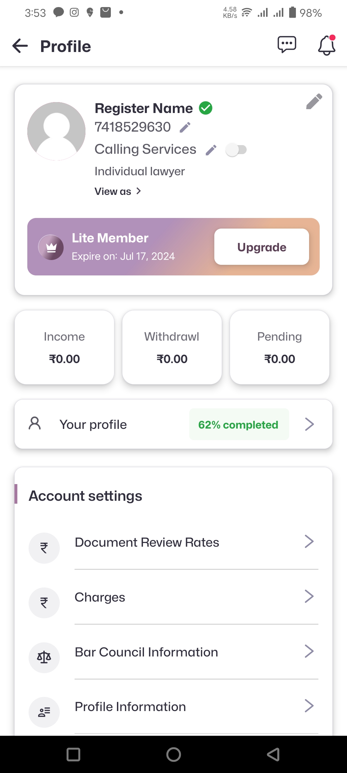This screenshot has width=347, height=773.
Task: Open the Profile Information entry
Action: pyautogui.click(x=130, y=707)
